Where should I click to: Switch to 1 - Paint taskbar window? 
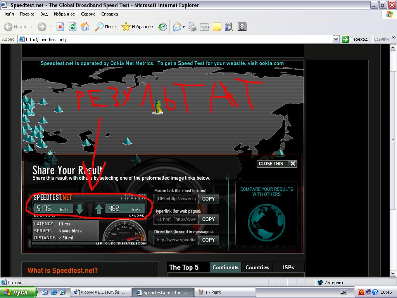(x=225, y=292)
